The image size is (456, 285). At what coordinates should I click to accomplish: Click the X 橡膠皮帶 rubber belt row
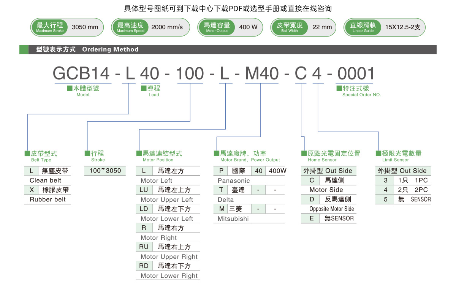click(47, 190)
